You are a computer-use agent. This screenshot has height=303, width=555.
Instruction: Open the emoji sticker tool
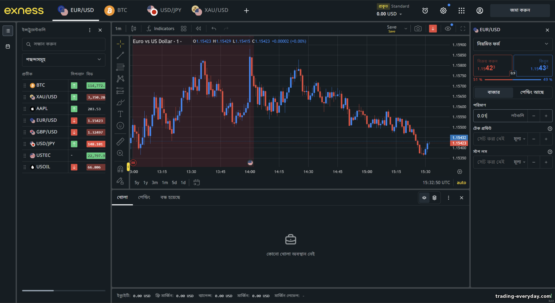pos(120,126)
